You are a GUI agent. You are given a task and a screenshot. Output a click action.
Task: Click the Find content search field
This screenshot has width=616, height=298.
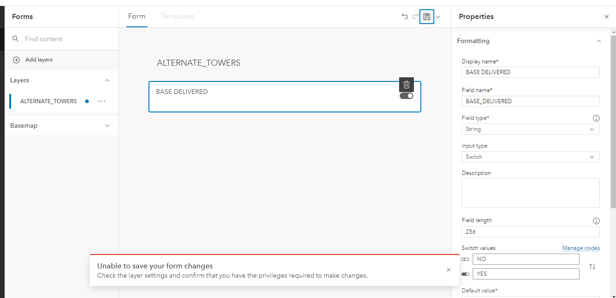tap(65, 39)
